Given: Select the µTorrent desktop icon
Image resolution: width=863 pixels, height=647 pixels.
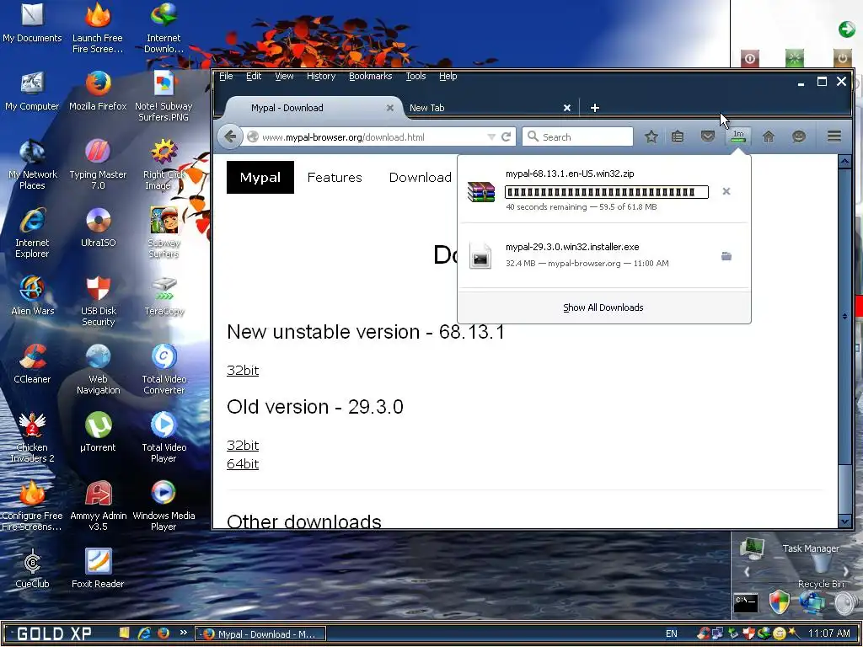Looking at the screenshot, I should tap(98, 432).
